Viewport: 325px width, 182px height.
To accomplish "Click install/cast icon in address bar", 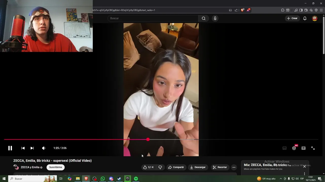I will [x=230, y=10].
